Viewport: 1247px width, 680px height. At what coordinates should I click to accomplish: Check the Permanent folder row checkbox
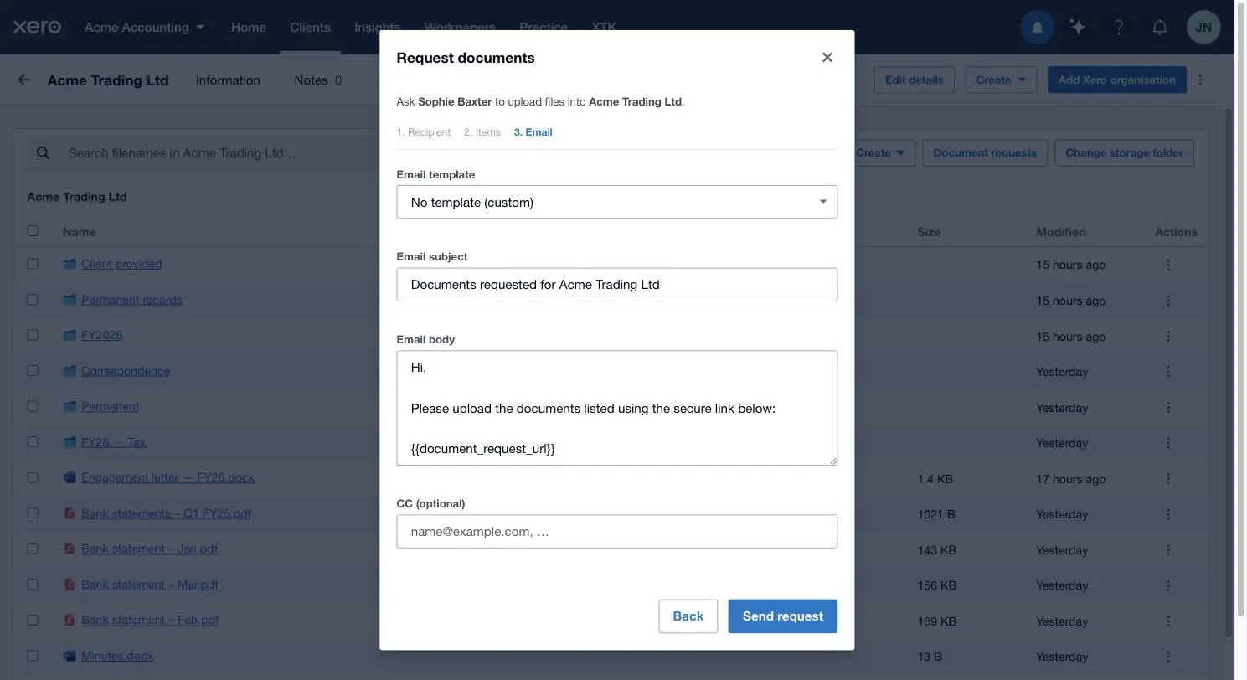point(33,406)
